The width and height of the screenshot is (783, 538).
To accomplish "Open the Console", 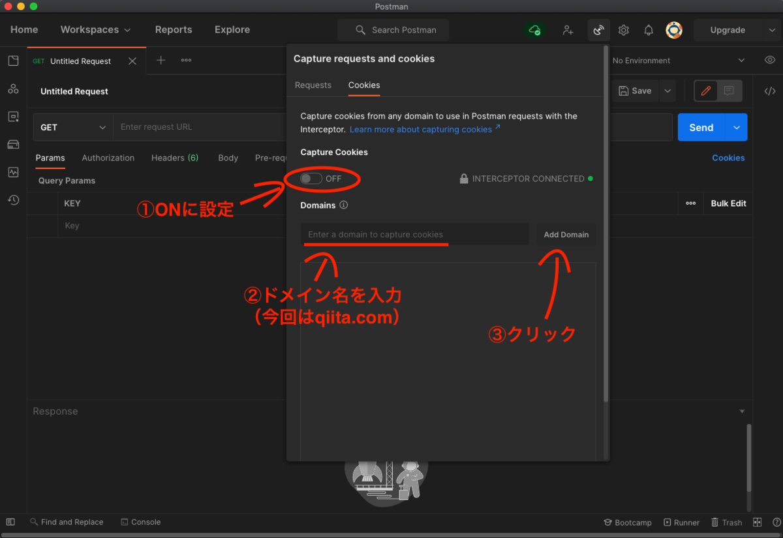I will 140,522.
